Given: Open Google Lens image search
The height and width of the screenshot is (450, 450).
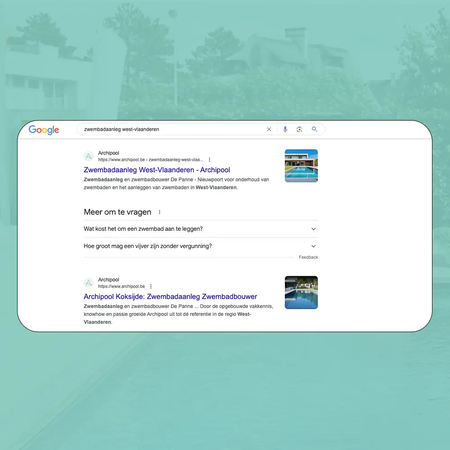Looking at the screenshot, I should [x=300, y=129].
